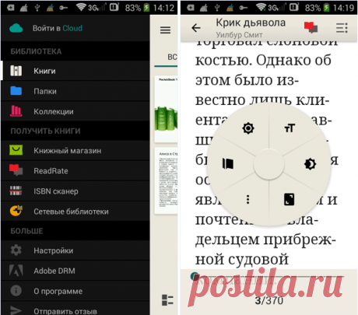The image size is (358, 315).
Task: Click the paper plane send feedback icon
Action: pos(16,310)
